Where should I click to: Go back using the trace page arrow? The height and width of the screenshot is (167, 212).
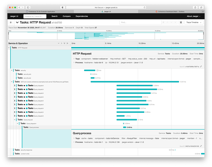pos(11,23)
